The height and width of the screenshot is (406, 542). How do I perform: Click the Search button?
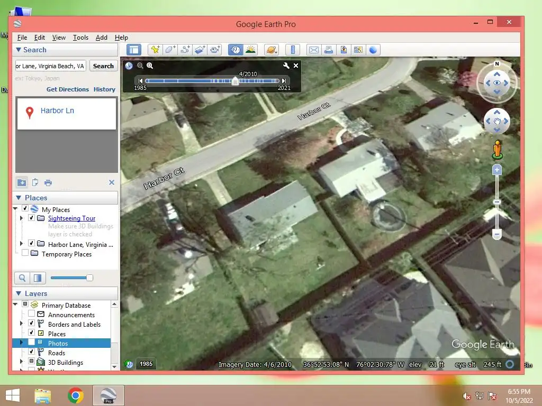(103, 66)
